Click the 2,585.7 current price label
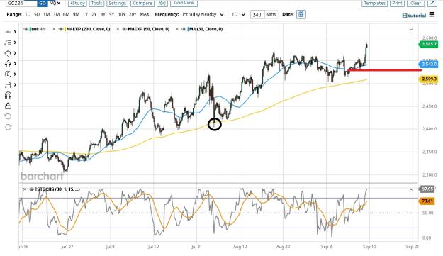Screen dimensions: 443x256 click(428, 44)
